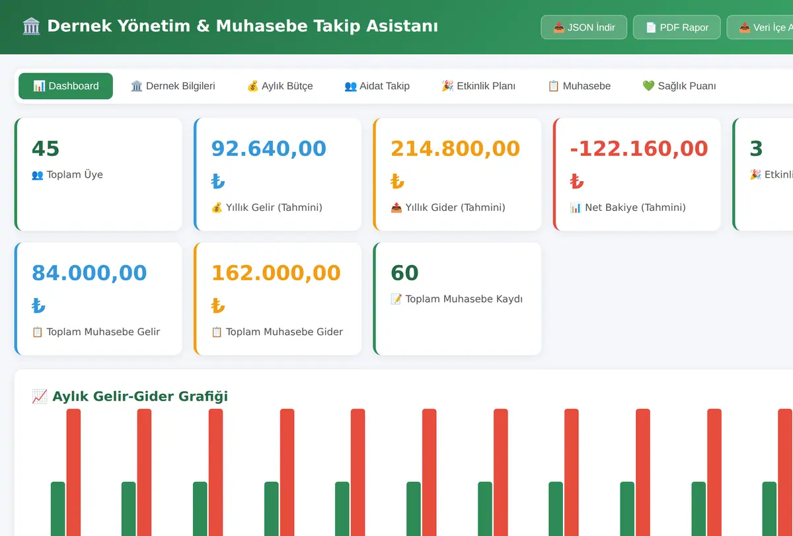Click the people icon beside Aidat Takip
The width and height of the screenshot is (793, 536).
pos(350,86)
